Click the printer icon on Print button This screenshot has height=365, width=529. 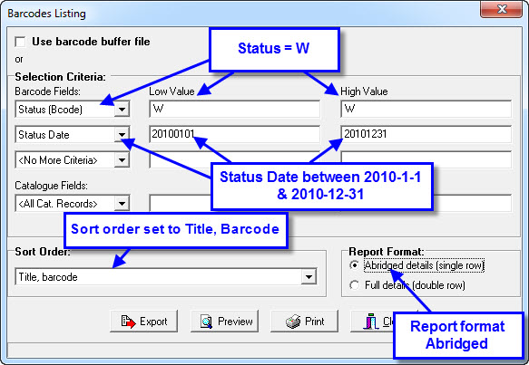pyautogui.click(x=292, y=322)
